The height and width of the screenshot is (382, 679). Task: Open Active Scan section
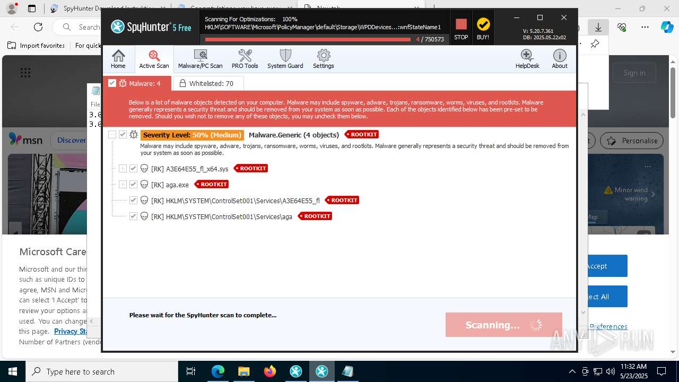click(x=154, y=59)
